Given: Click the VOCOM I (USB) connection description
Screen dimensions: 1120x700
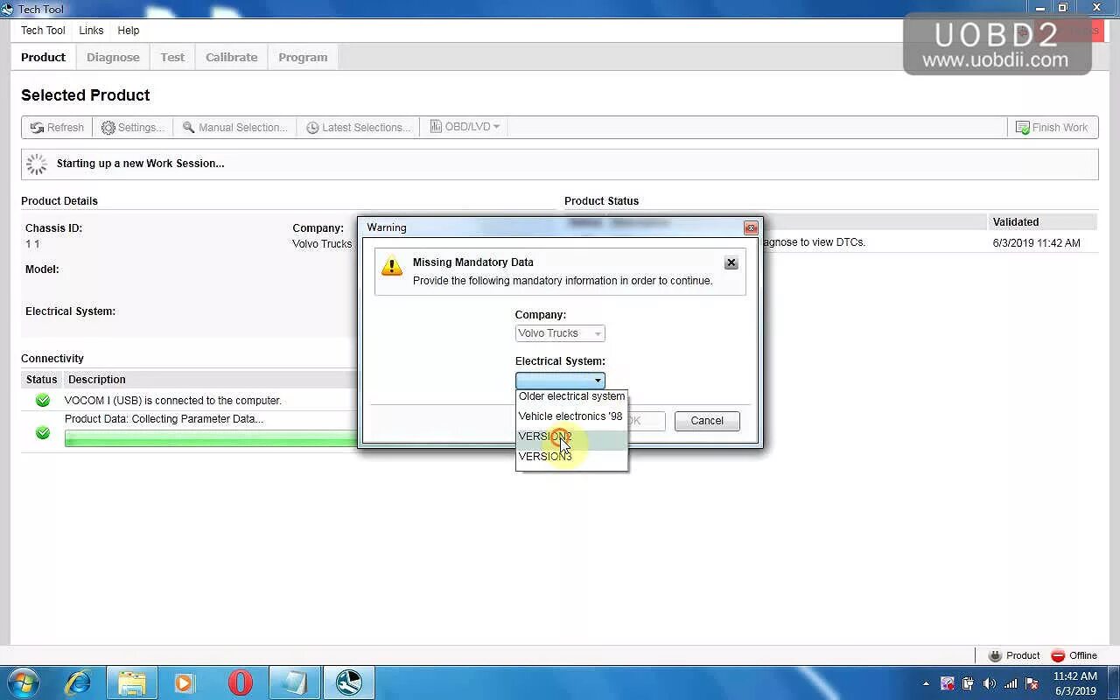Looking at the screenshot, I should pos(173,401).
